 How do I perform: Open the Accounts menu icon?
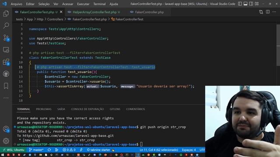[x=6, y=129]
